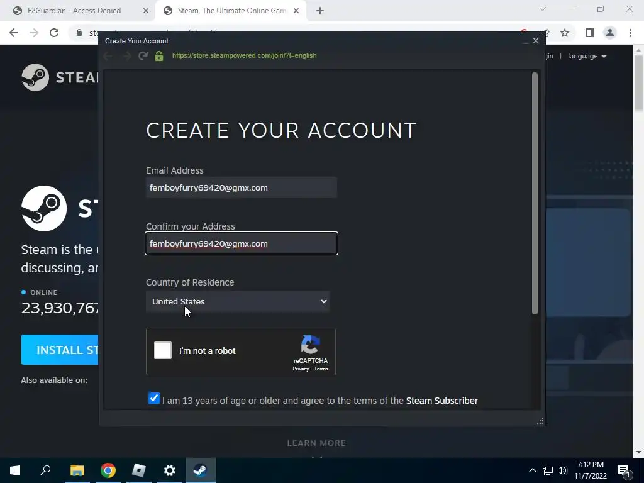Viewport: 644px width, 483px height.
Task: Check the I'm not a robot reCAPTCHA box
Action: 163,351
